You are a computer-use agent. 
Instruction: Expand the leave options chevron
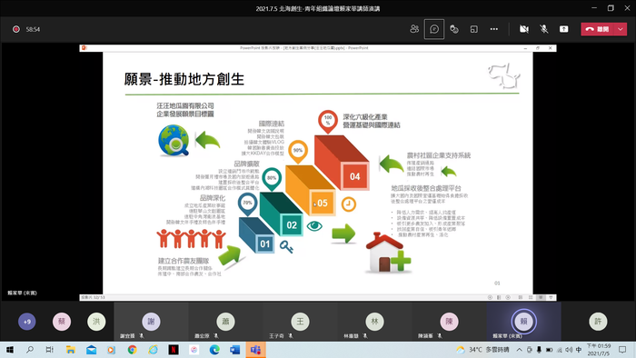tap(621, 29)
